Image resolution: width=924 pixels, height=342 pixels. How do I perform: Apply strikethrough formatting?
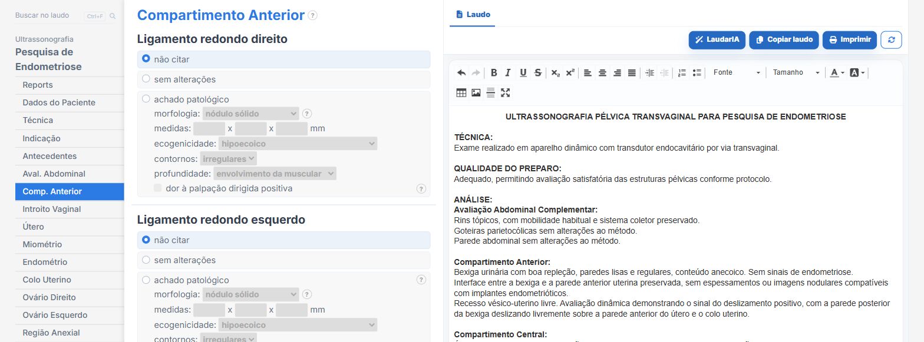[x=537, y=72]
